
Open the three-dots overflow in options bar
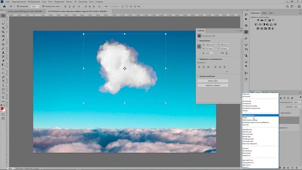click(x=106, y=6)
